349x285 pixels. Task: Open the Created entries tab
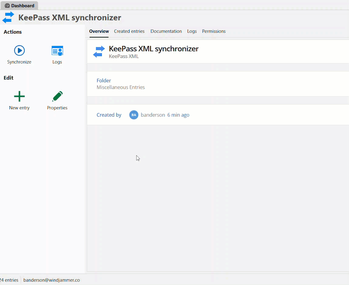[129, 31]
